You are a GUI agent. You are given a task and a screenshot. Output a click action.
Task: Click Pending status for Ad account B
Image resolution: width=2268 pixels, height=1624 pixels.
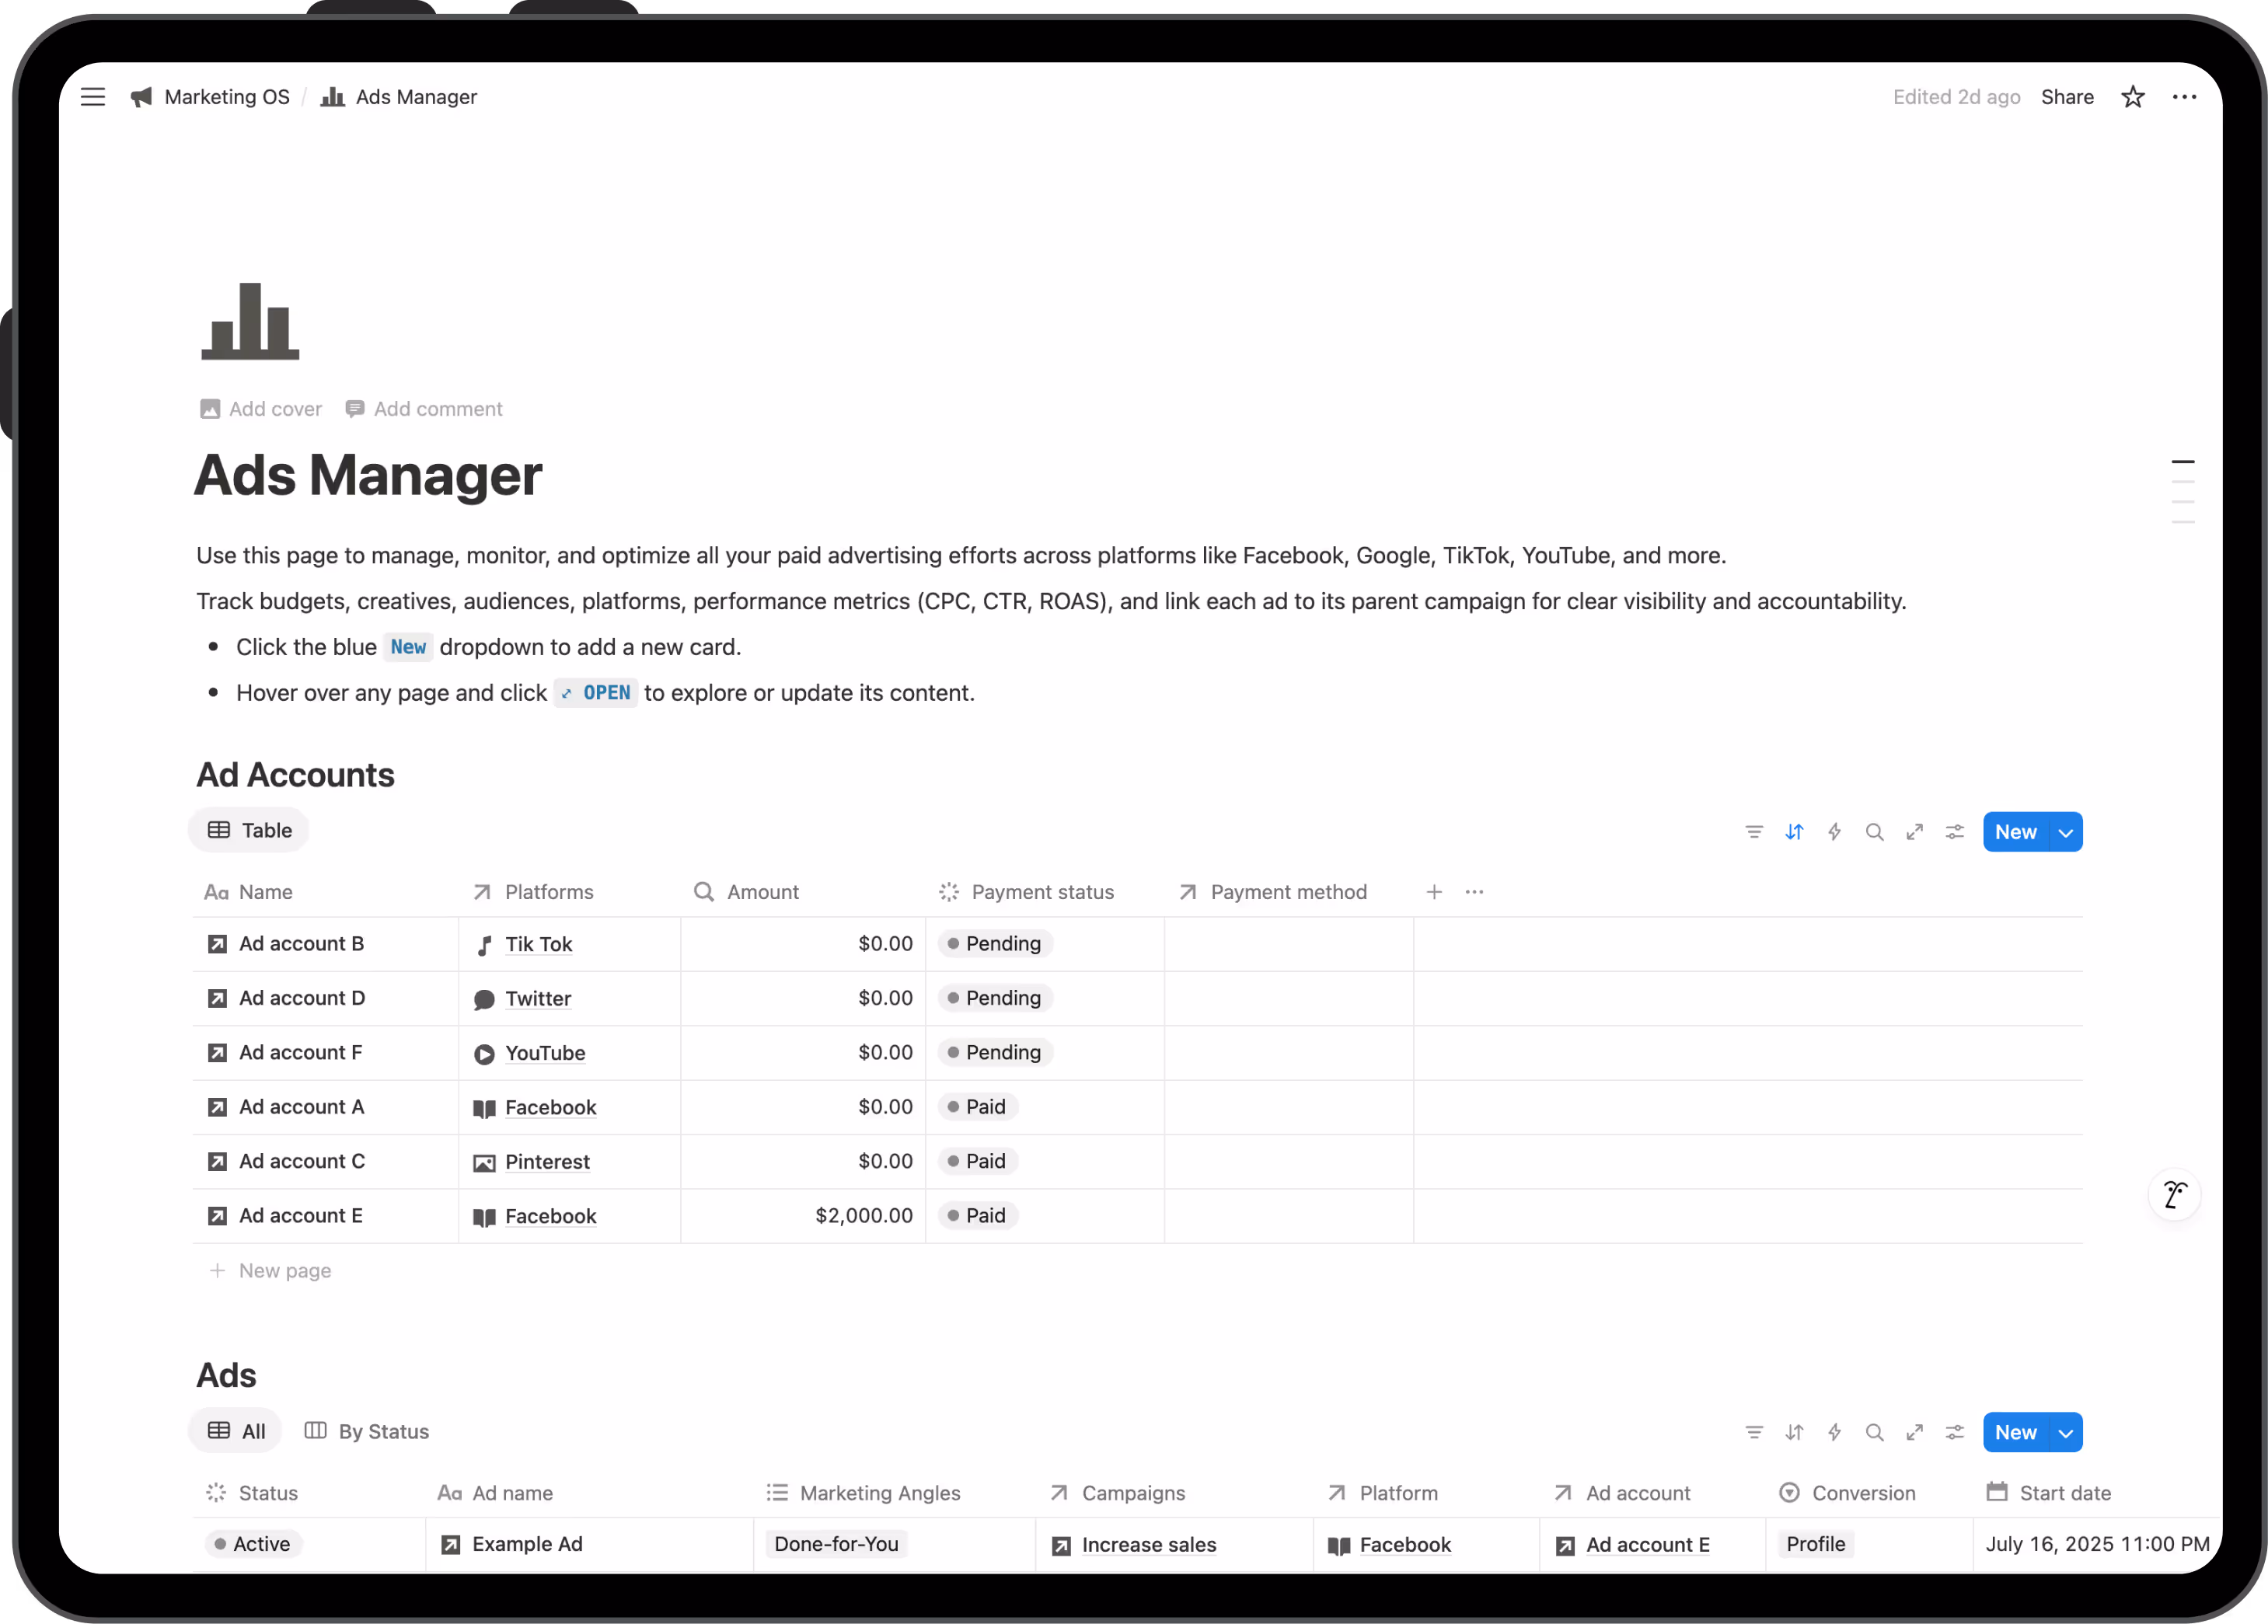[x=994, y=944]
